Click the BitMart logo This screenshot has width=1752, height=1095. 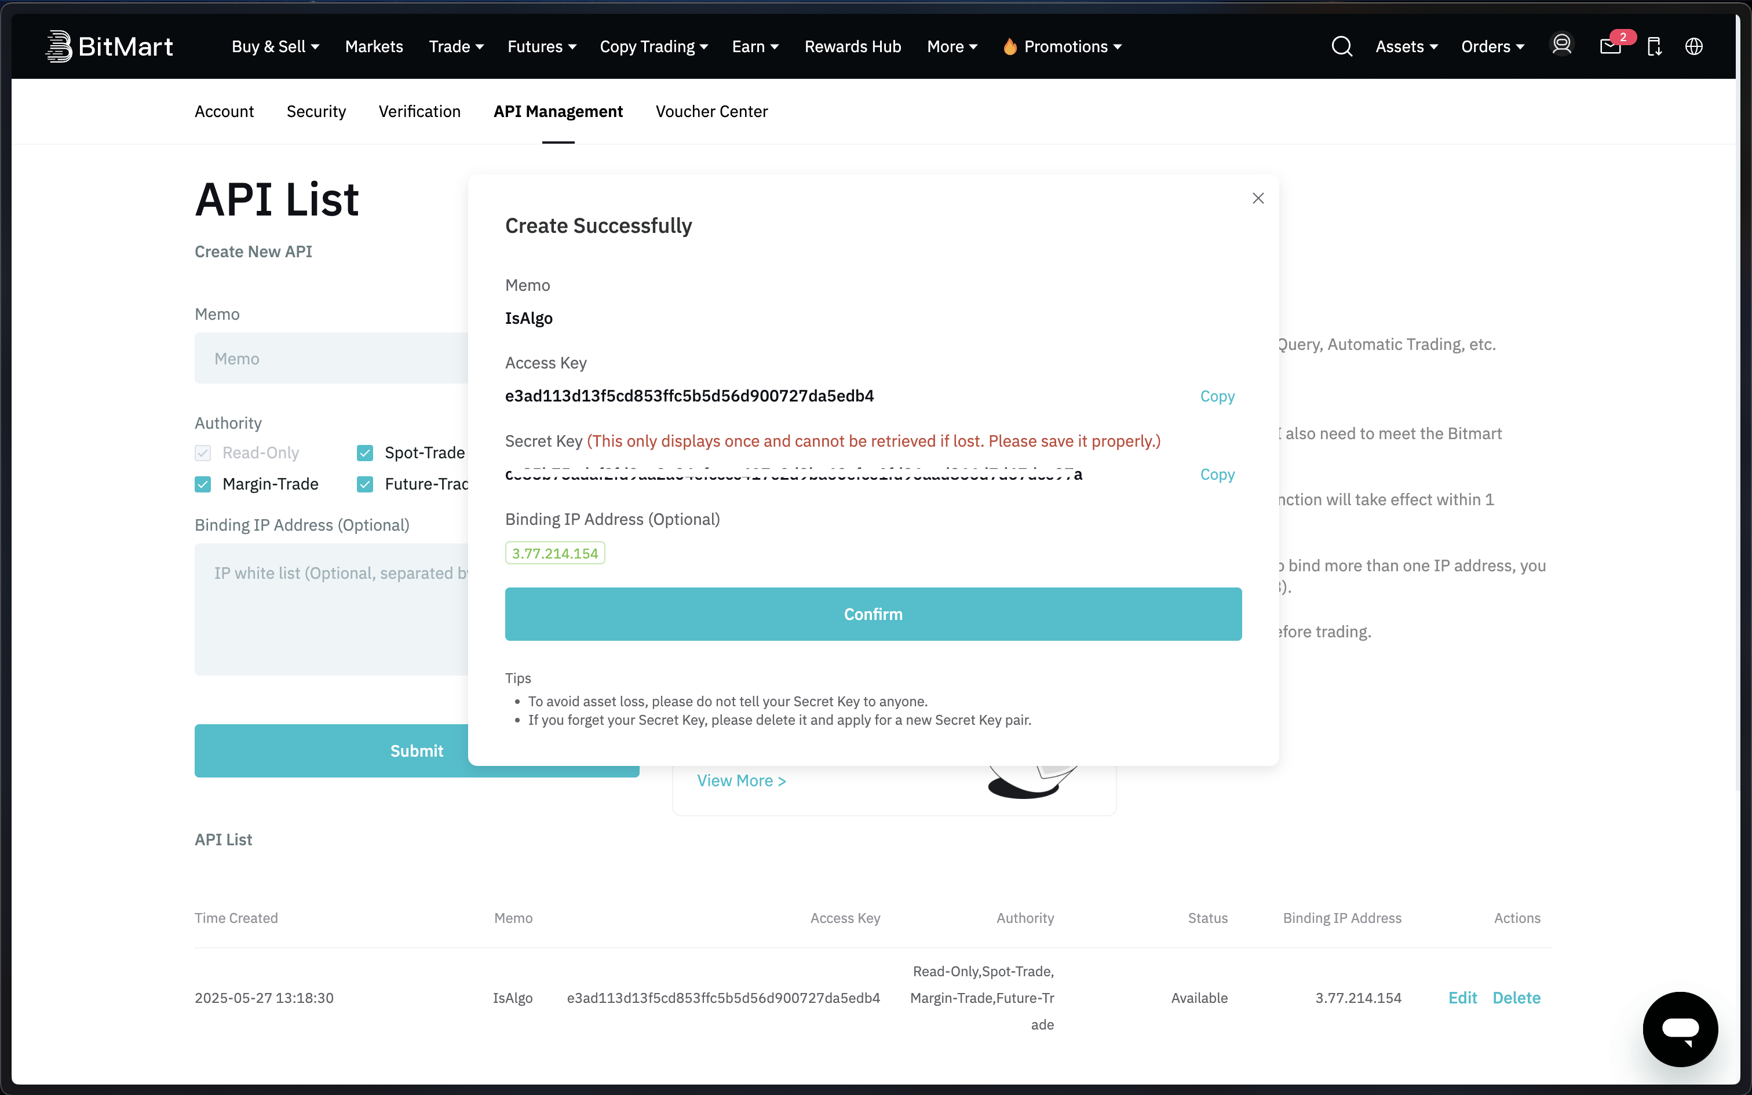coord(110,46)
